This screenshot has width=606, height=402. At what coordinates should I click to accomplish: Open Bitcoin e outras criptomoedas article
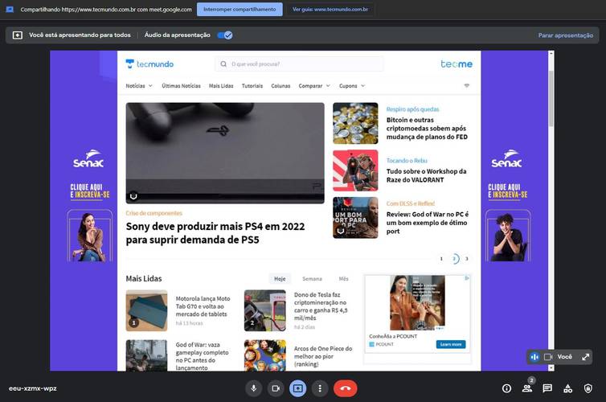pyautogui.click(x=427, y=129)
